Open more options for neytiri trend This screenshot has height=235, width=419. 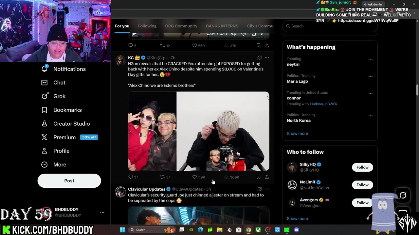click(370, 60)
